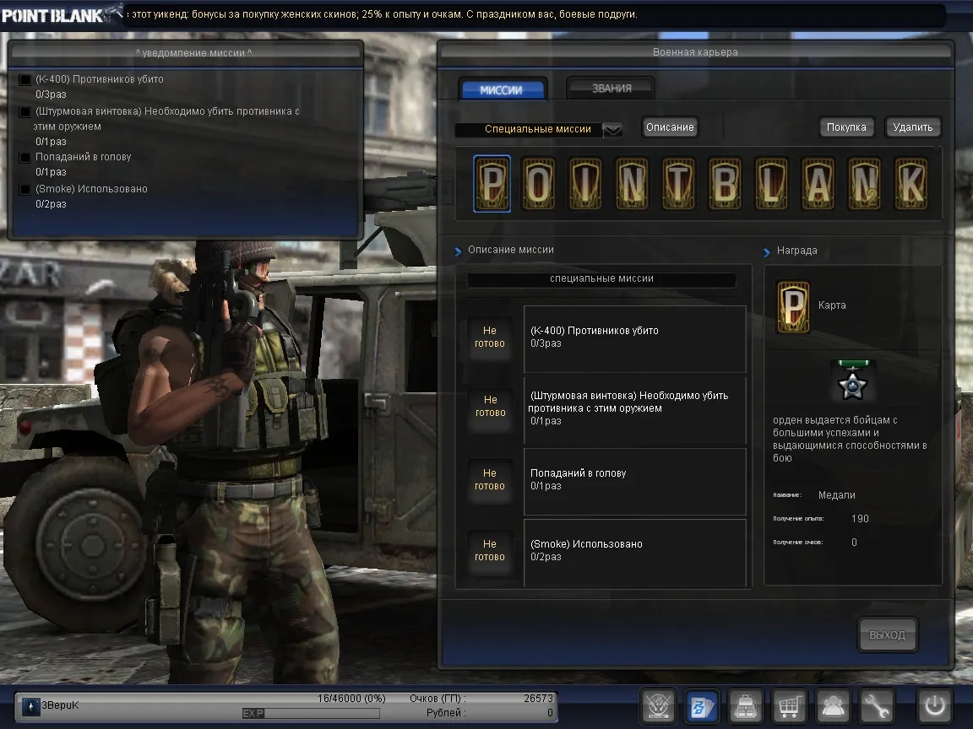Toggle the Smoke Использовано notification checkbox

click(x=24, y=189)
